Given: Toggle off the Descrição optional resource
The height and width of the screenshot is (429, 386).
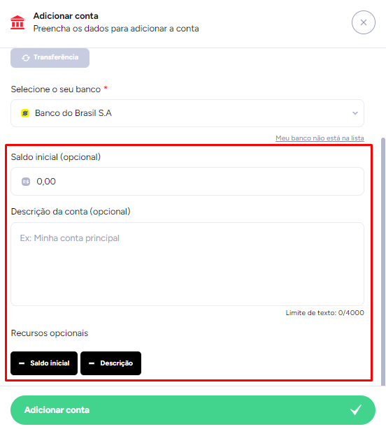Looking at the screenshot, I should coord(111,363).
